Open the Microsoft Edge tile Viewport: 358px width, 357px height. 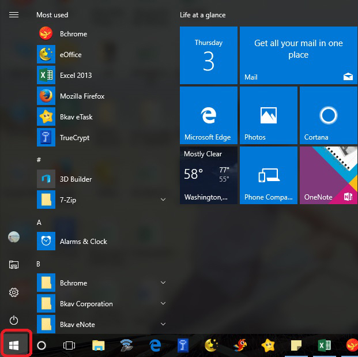209,115
